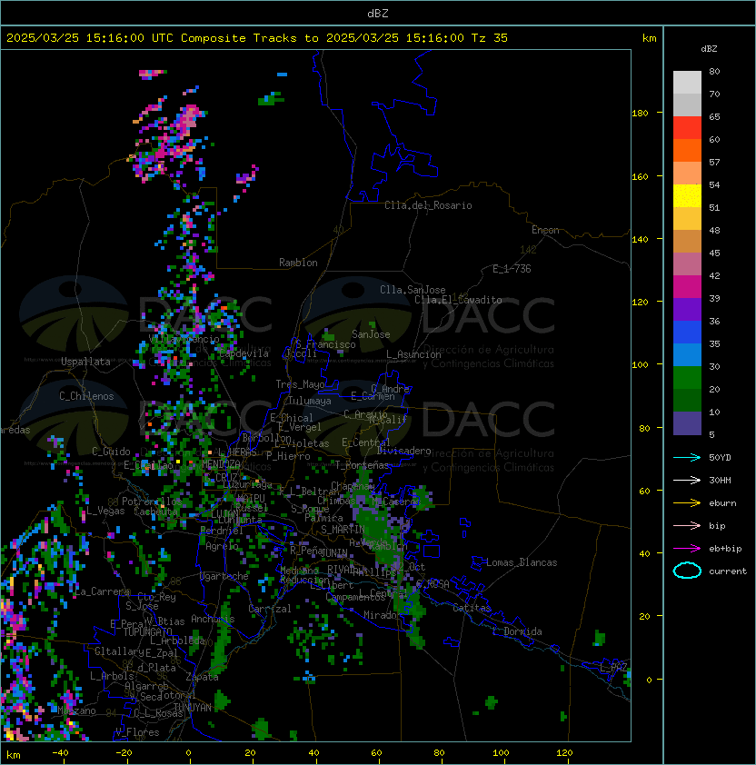The image size is (756, 765).
Task: Click the timestamp header 'Composite Tracks' text
Action: [239, 38]
